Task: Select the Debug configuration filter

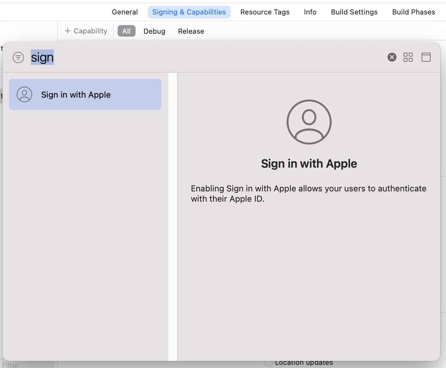Action: pos(154,31)
